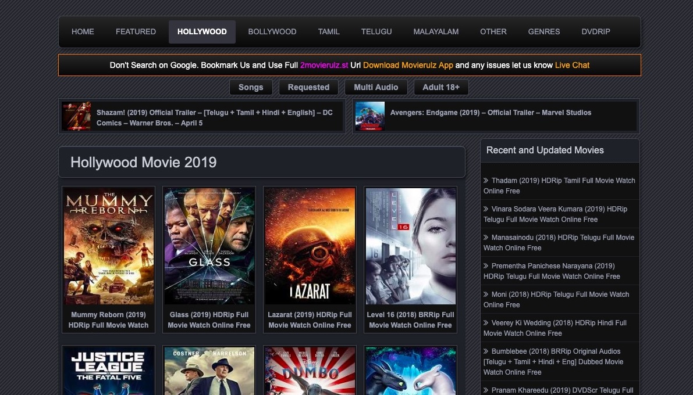Open Thadam (2019) HDRip Tamil link
This screenshot has width=693, height=395.
[x=559, y=186]
